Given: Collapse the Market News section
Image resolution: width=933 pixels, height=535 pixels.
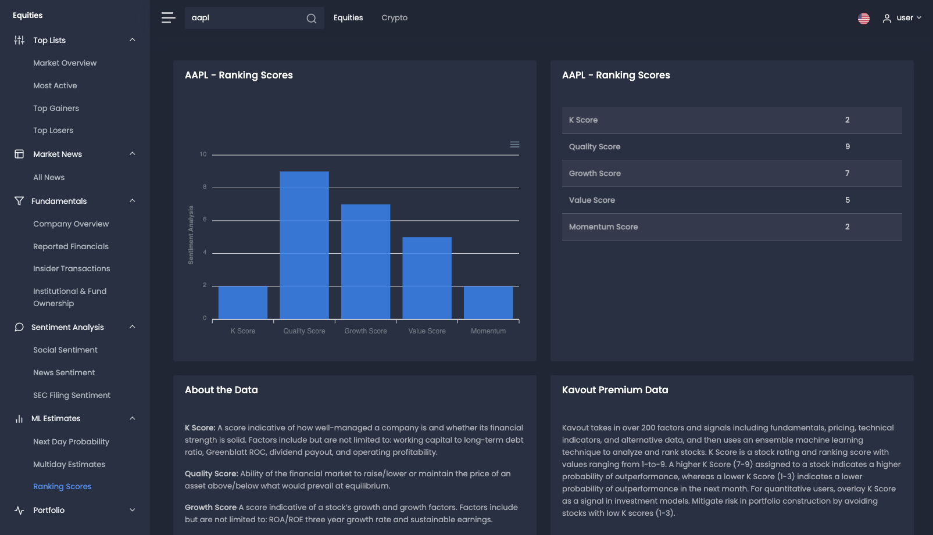Looking at the screenshot, I should tap(133, 154).
